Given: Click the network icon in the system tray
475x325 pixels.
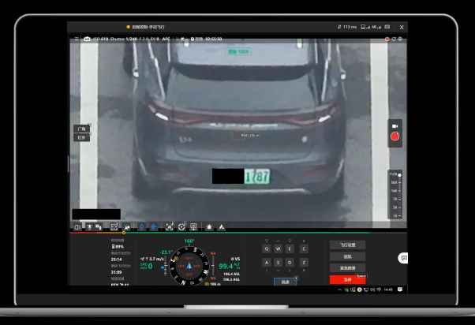Looking at the screenshot, I should 366,290.
